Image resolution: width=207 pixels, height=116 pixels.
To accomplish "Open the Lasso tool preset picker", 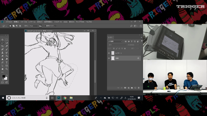I will [x=5, y=26].
